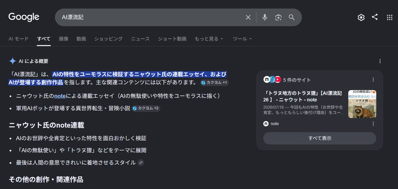Go to the ショート動画 tab
Viewport: 398px width, 189px height.
tap(172, 39)
